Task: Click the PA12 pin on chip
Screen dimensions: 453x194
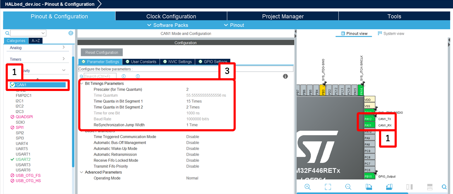Action: click(x=369, y=119)
